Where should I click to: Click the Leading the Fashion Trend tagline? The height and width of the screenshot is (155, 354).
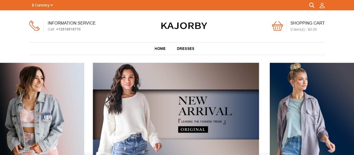click(202, 121)
